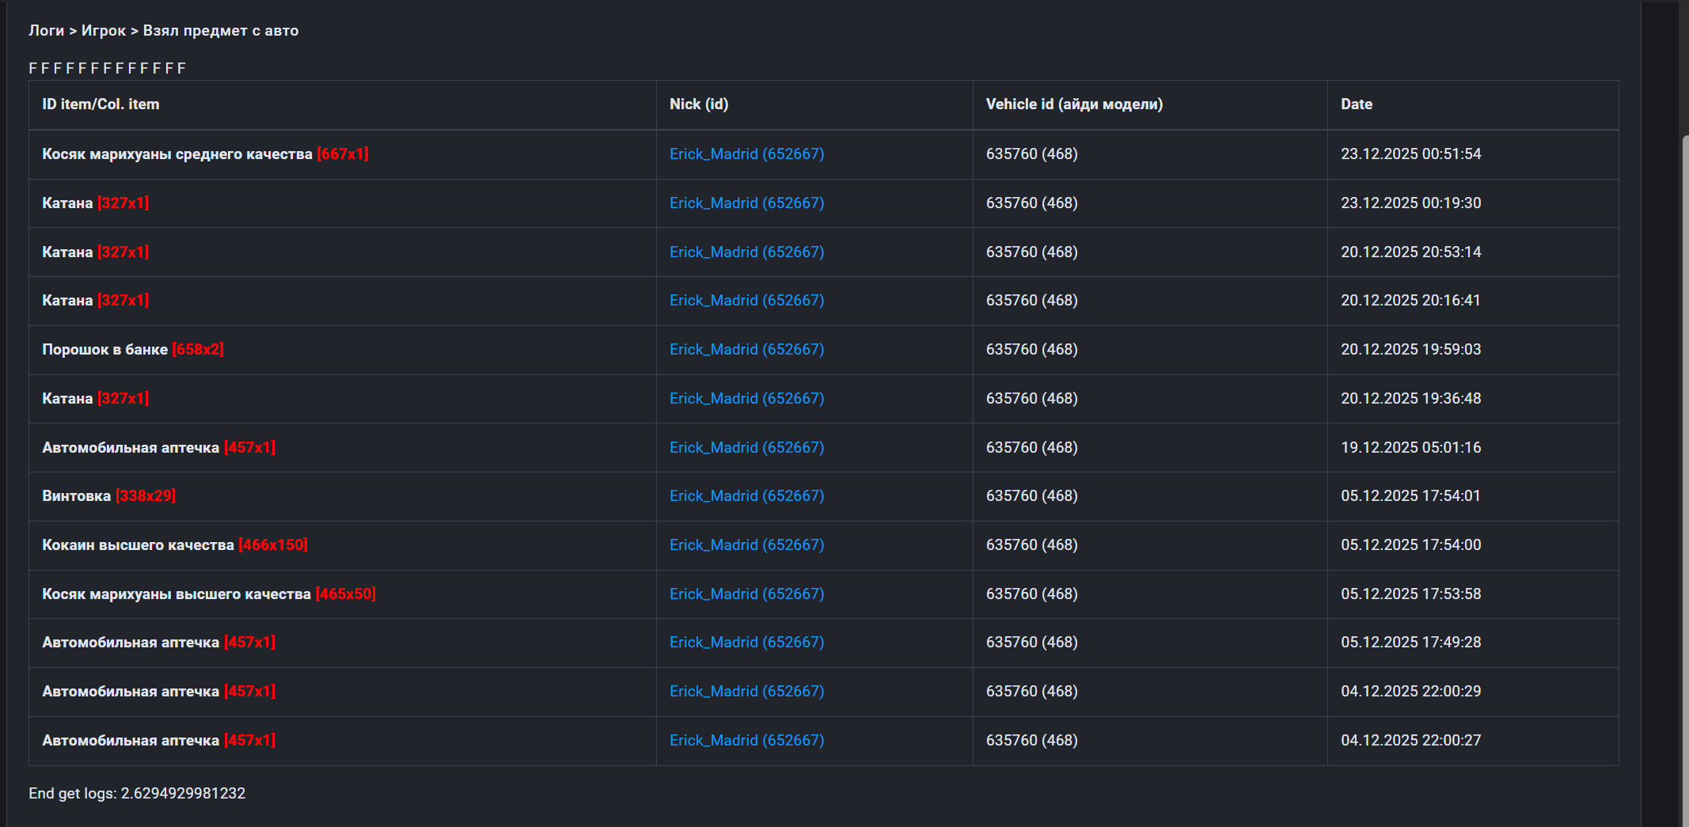
Task: Open player link dated 23.12.2025 00:51:54
Action: [x=746, y=154]
